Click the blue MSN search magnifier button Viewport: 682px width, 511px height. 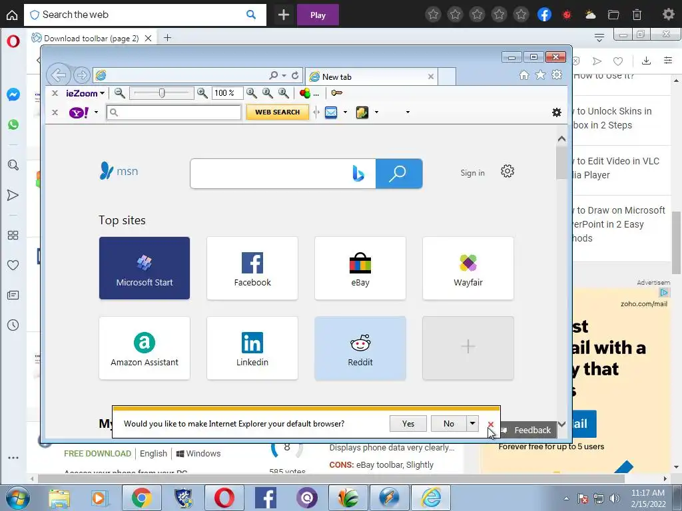tap(399, 174)
